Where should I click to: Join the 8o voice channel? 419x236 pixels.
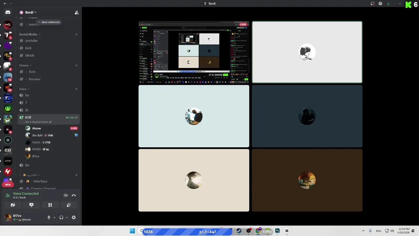click(48, 165)
